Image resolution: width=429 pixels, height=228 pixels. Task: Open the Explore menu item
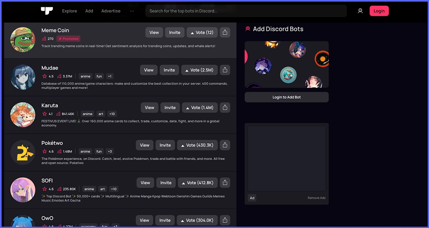69,11
